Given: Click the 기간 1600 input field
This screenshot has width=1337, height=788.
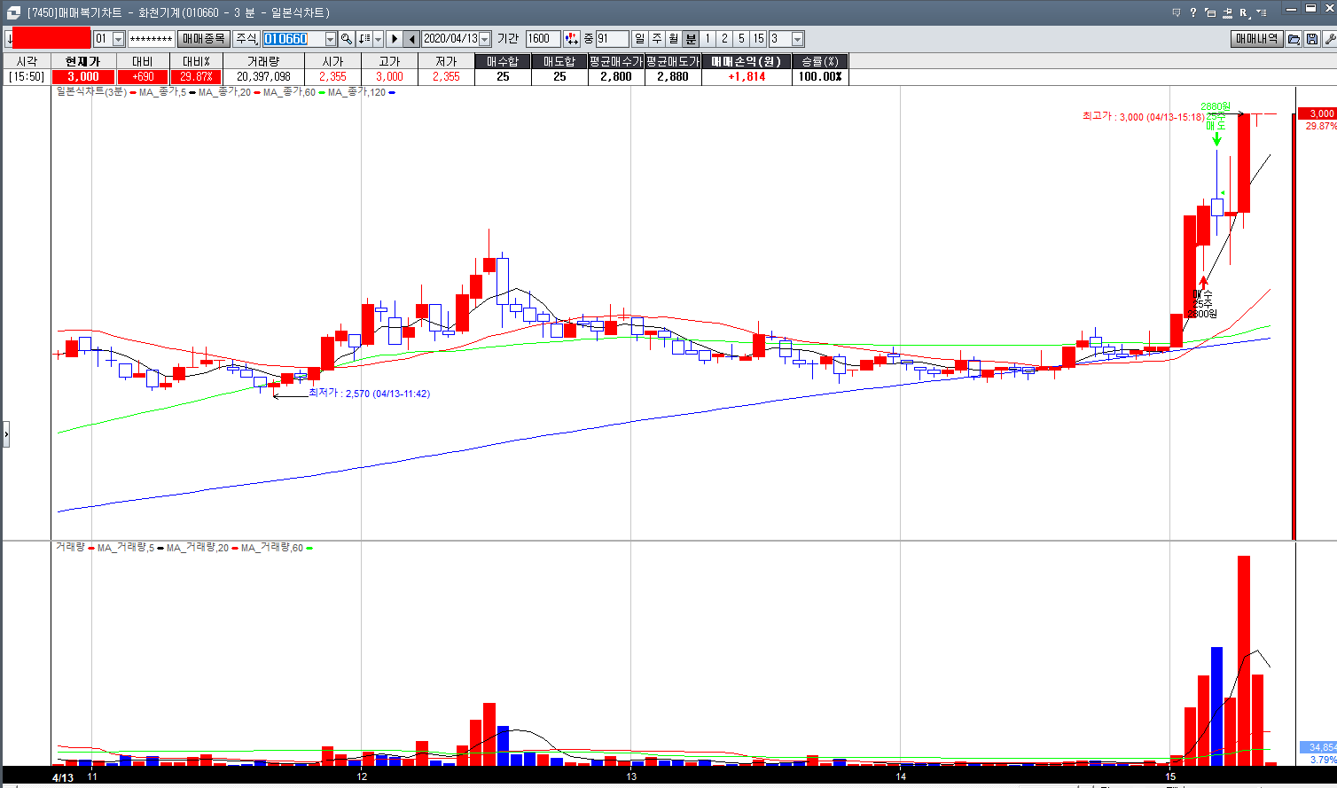Looking at the screenshot, I should click(543, 39).
